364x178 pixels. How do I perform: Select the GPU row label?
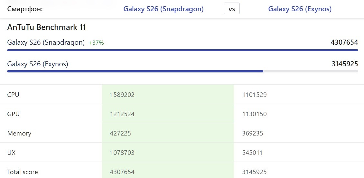point(14,114)
